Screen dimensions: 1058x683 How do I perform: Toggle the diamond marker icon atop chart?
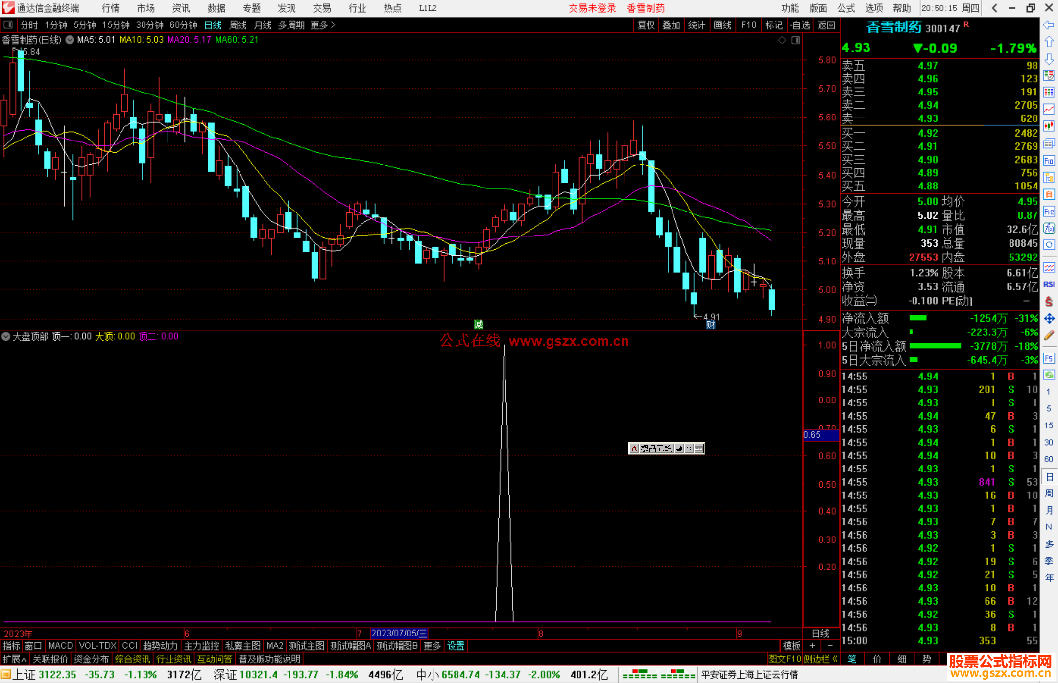coord(782,40)
